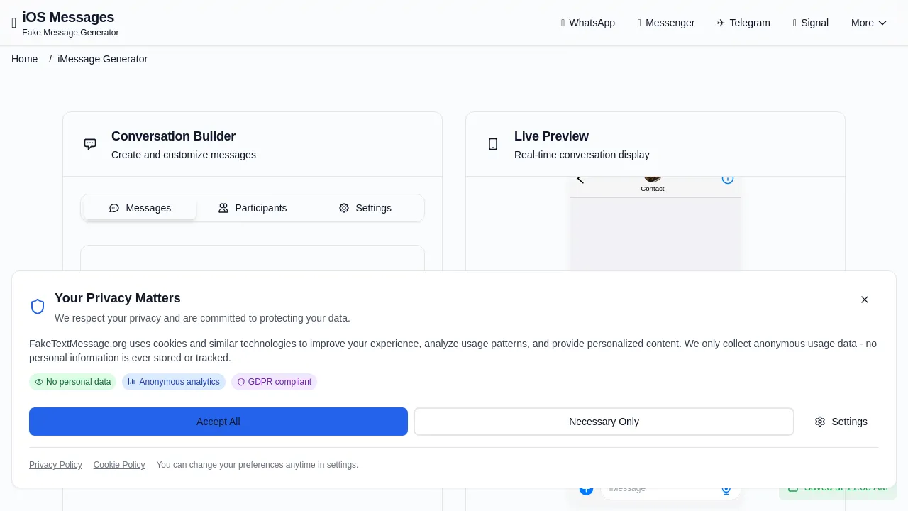
Task: Click the Live Preview heading
Action: [551, 136]
